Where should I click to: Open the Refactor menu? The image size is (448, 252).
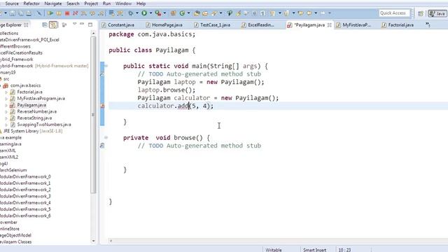pos(31,3)
